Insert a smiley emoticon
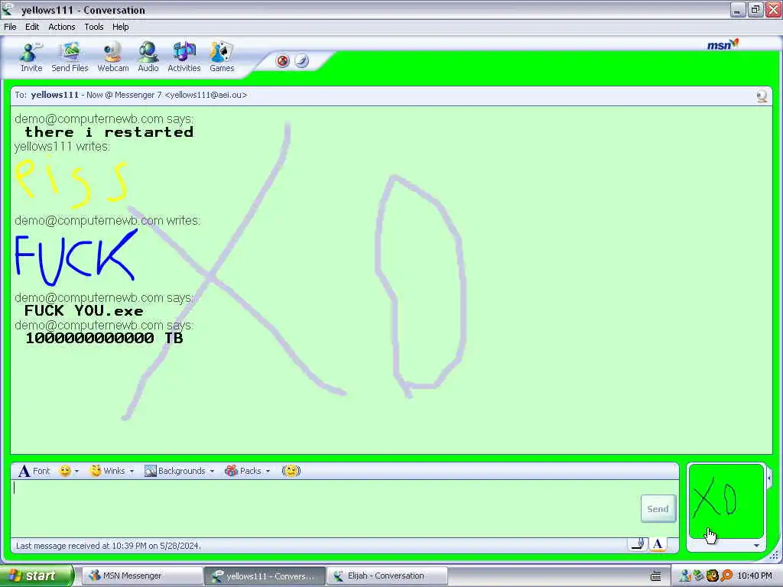The height and width of the screenshot is (587, 783). 65,471
